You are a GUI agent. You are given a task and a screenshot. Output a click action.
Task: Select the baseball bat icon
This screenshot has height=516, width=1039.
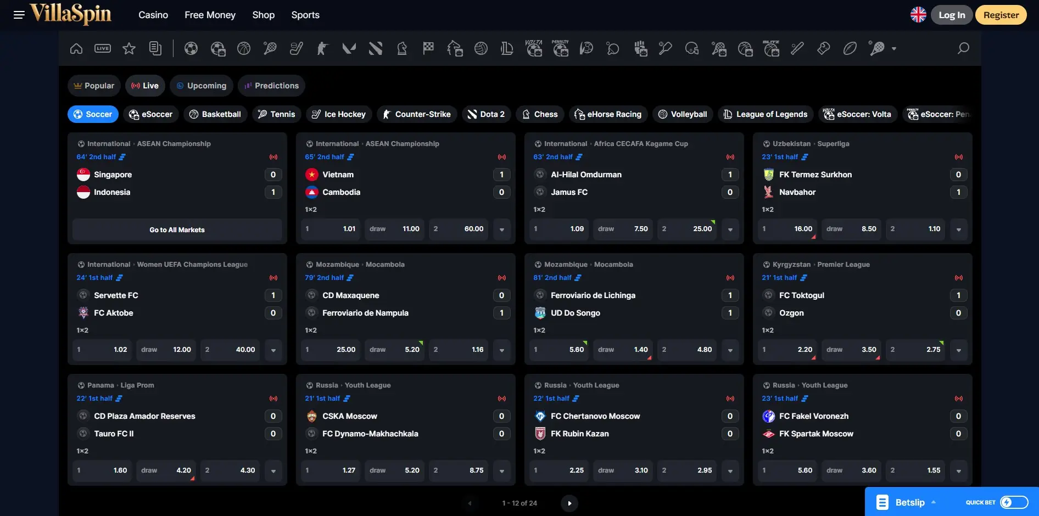[x=797, y=48]
